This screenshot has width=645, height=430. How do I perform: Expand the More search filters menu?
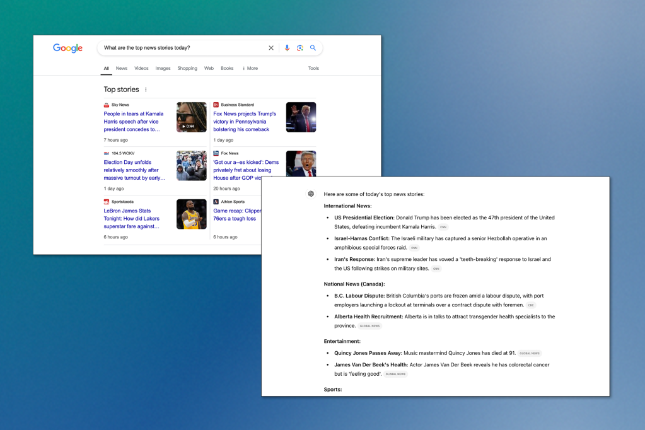250,68
